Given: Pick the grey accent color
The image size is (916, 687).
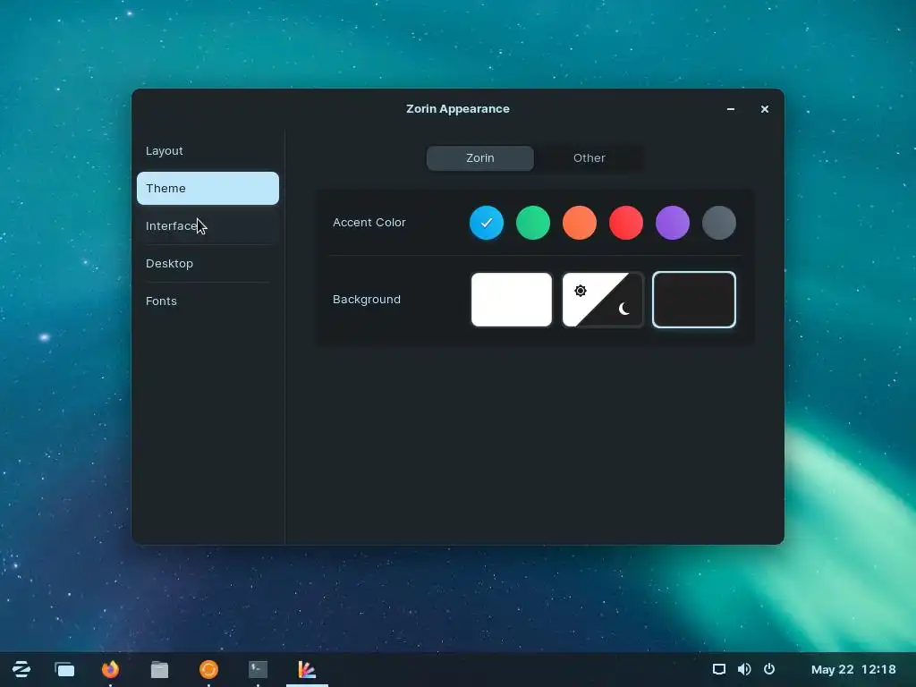Looking at the screenshot, I should (x=719, y=223).
